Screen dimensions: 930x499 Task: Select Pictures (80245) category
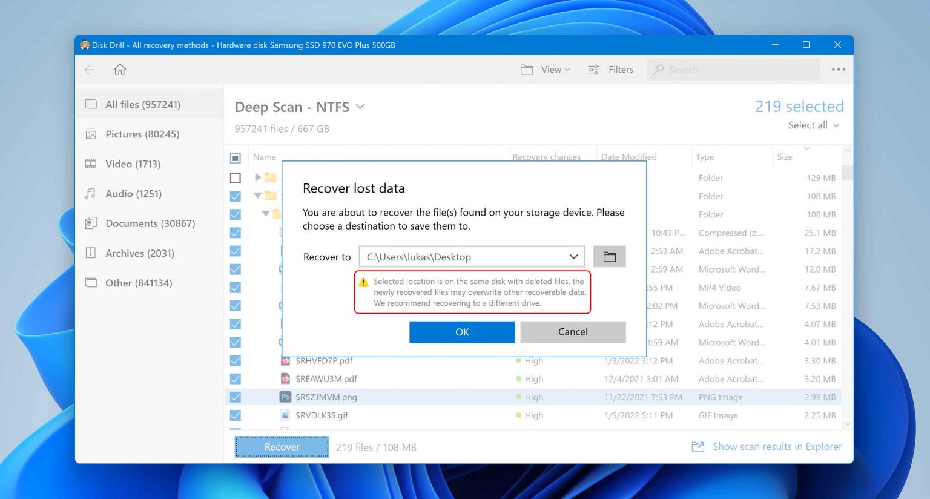pos(150,134)
